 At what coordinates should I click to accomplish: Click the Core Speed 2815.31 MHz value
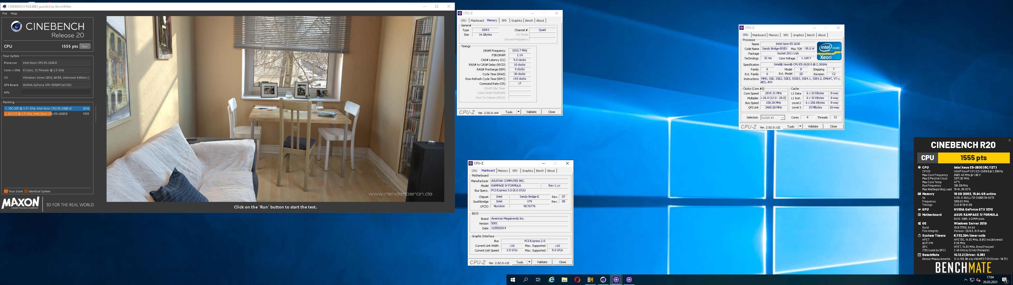(773, 94)
